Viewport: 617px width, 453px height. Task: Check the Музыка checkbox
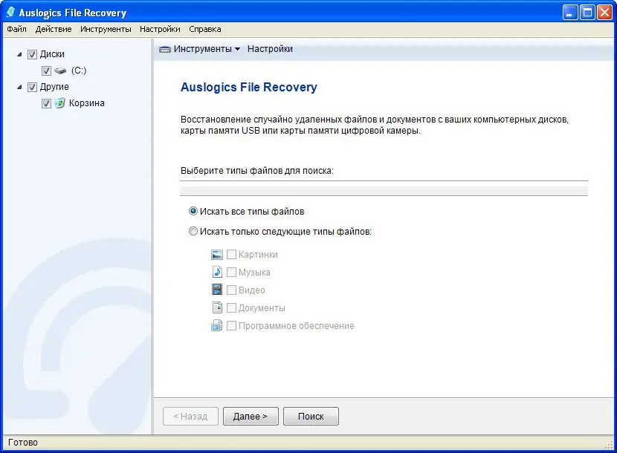[x=231, y=272]
